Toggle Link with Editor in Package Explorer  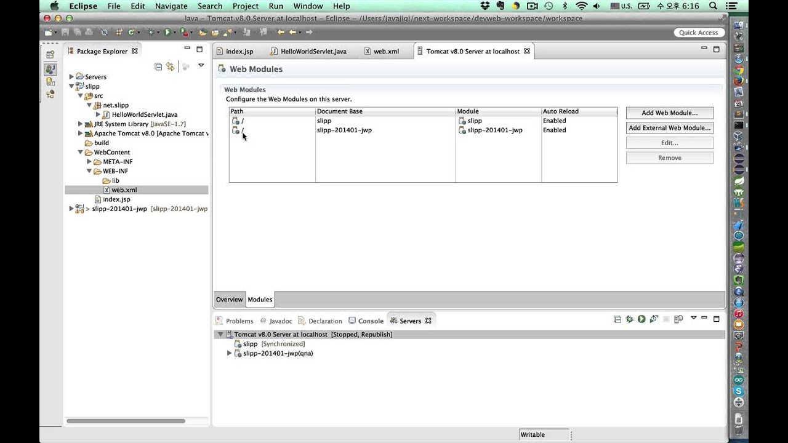click(x=170, y=66)
